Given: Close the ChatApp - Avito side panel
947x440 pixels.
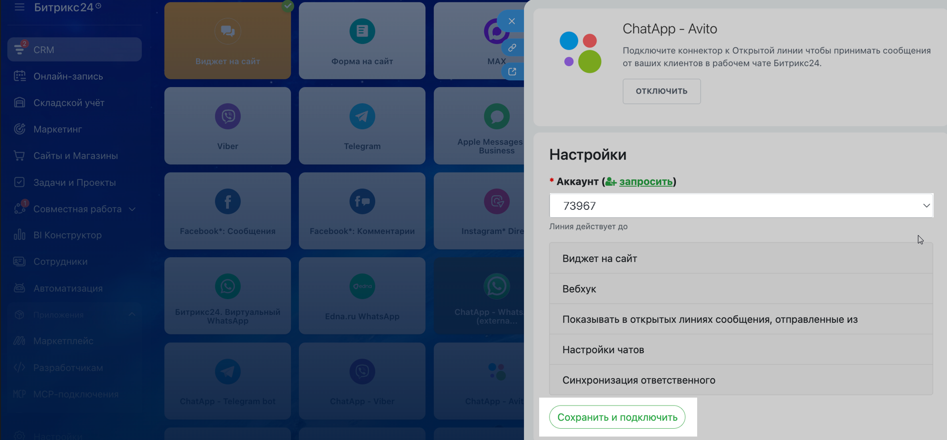Looking at the screenshot, I should point(512,21).
